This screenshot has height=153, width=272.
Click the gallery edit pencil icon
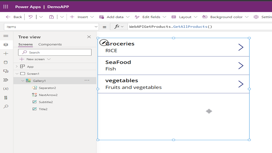click(104, 43)
